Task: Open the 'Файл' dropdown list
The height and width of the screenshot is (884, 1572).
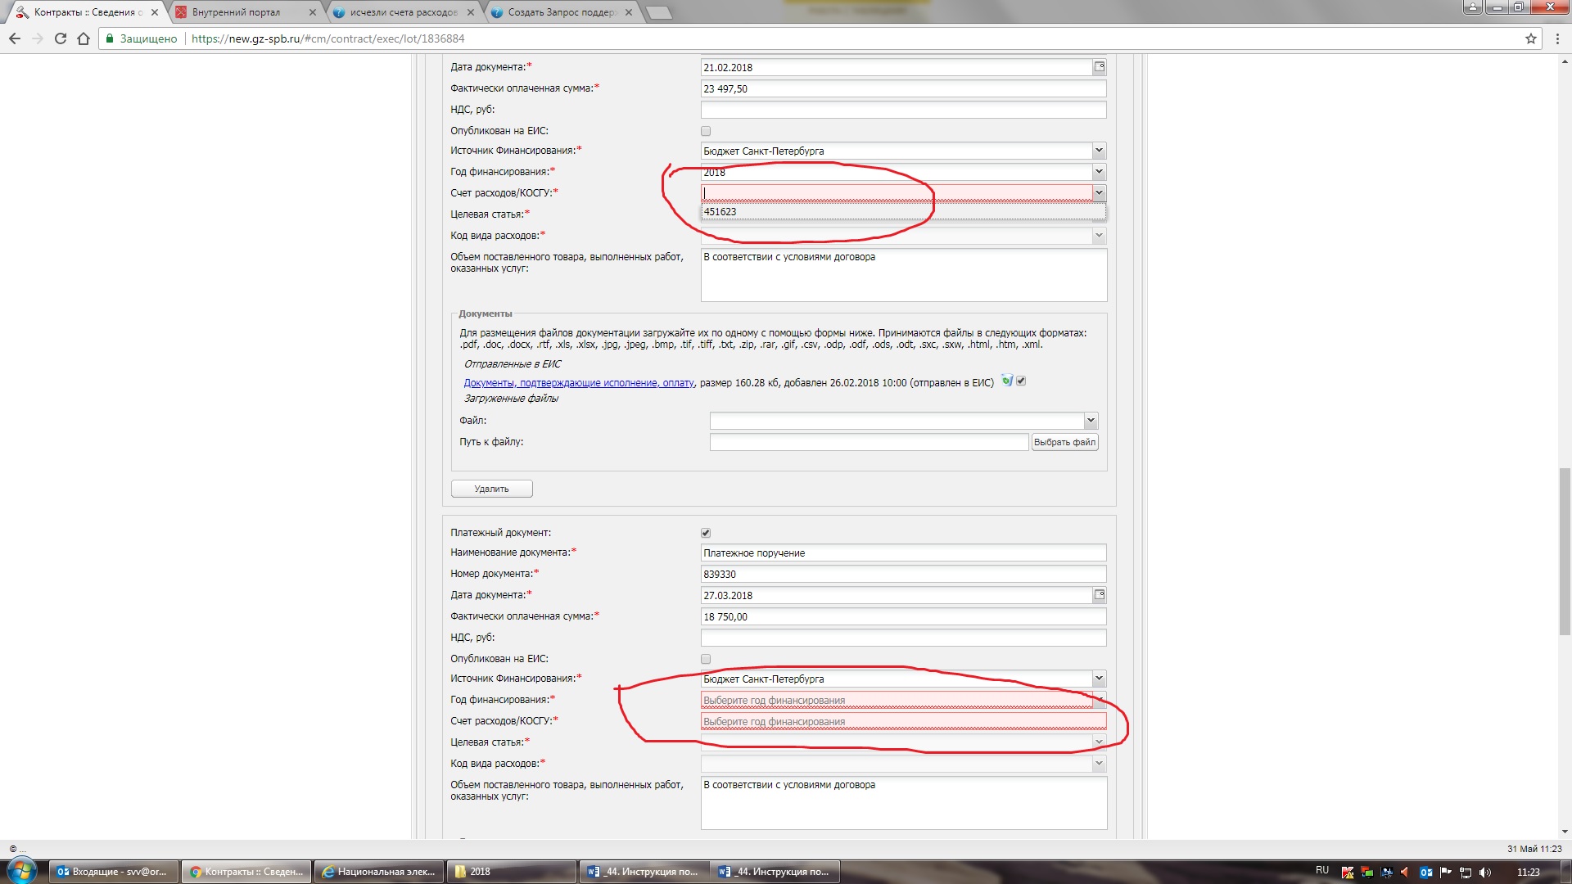Action: click(x=1091, y=421)
